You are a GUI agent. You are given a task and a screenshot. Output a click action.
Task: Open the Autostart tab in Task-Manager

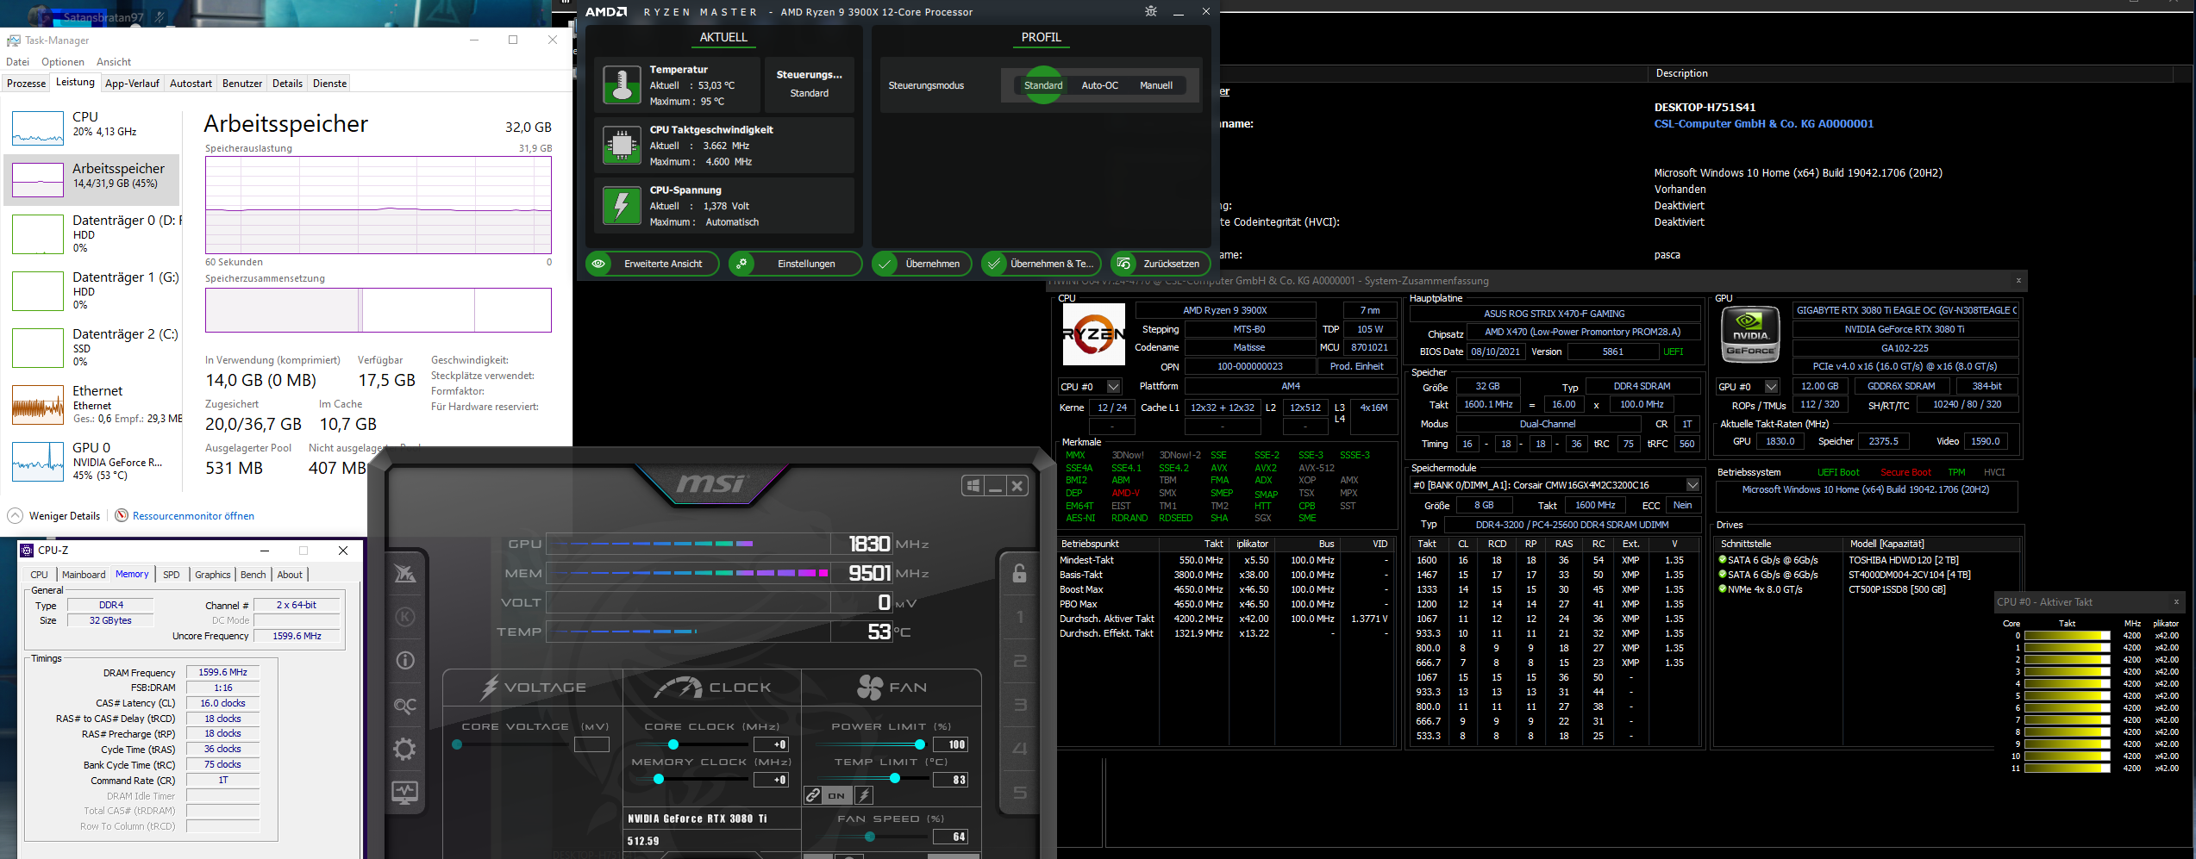pyautogui.click(x=191, y=84)
